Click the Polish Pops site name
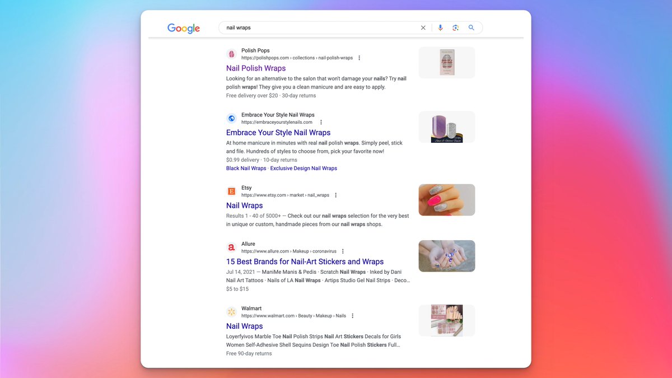Screen dimensions: 672x378 pos(255,50)
